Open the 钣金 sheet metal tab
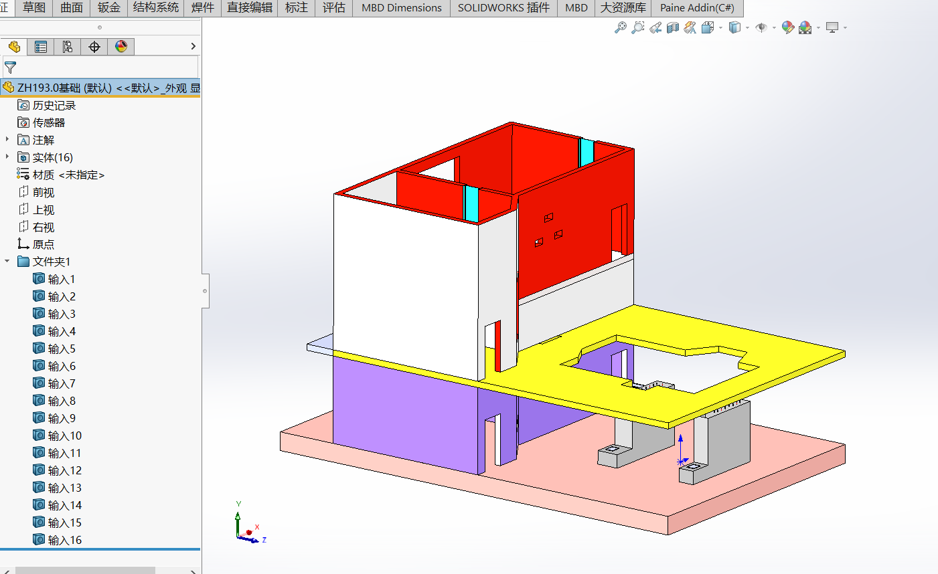 108,7
